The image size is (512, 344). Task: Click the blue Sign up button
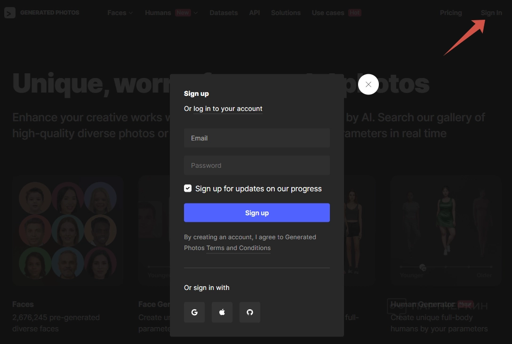coord(256,212)
